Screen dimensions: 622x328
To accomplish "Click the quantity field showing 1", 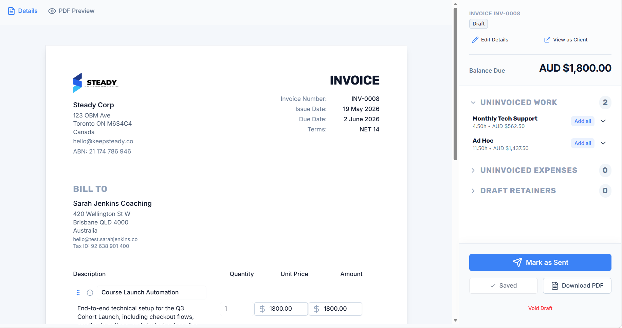I will (x=237, y=309).
